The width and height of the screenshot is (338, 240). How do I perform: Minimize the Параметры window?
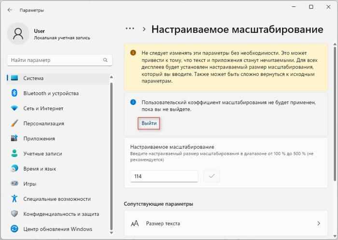tap(294, 7)
